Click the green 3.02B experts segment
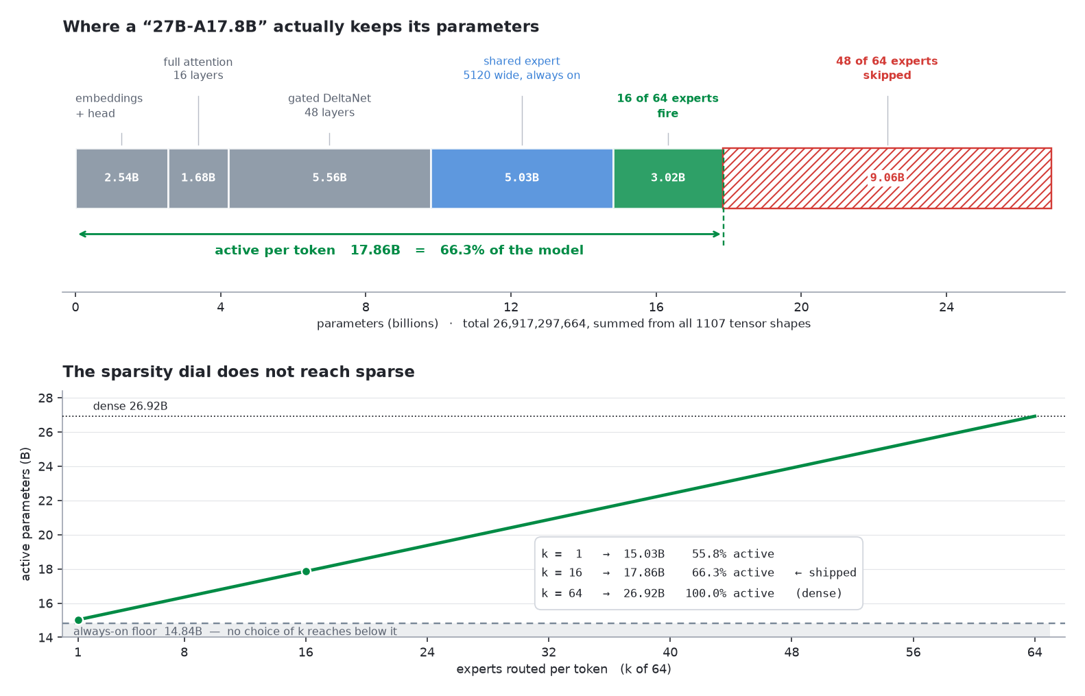 668,178
